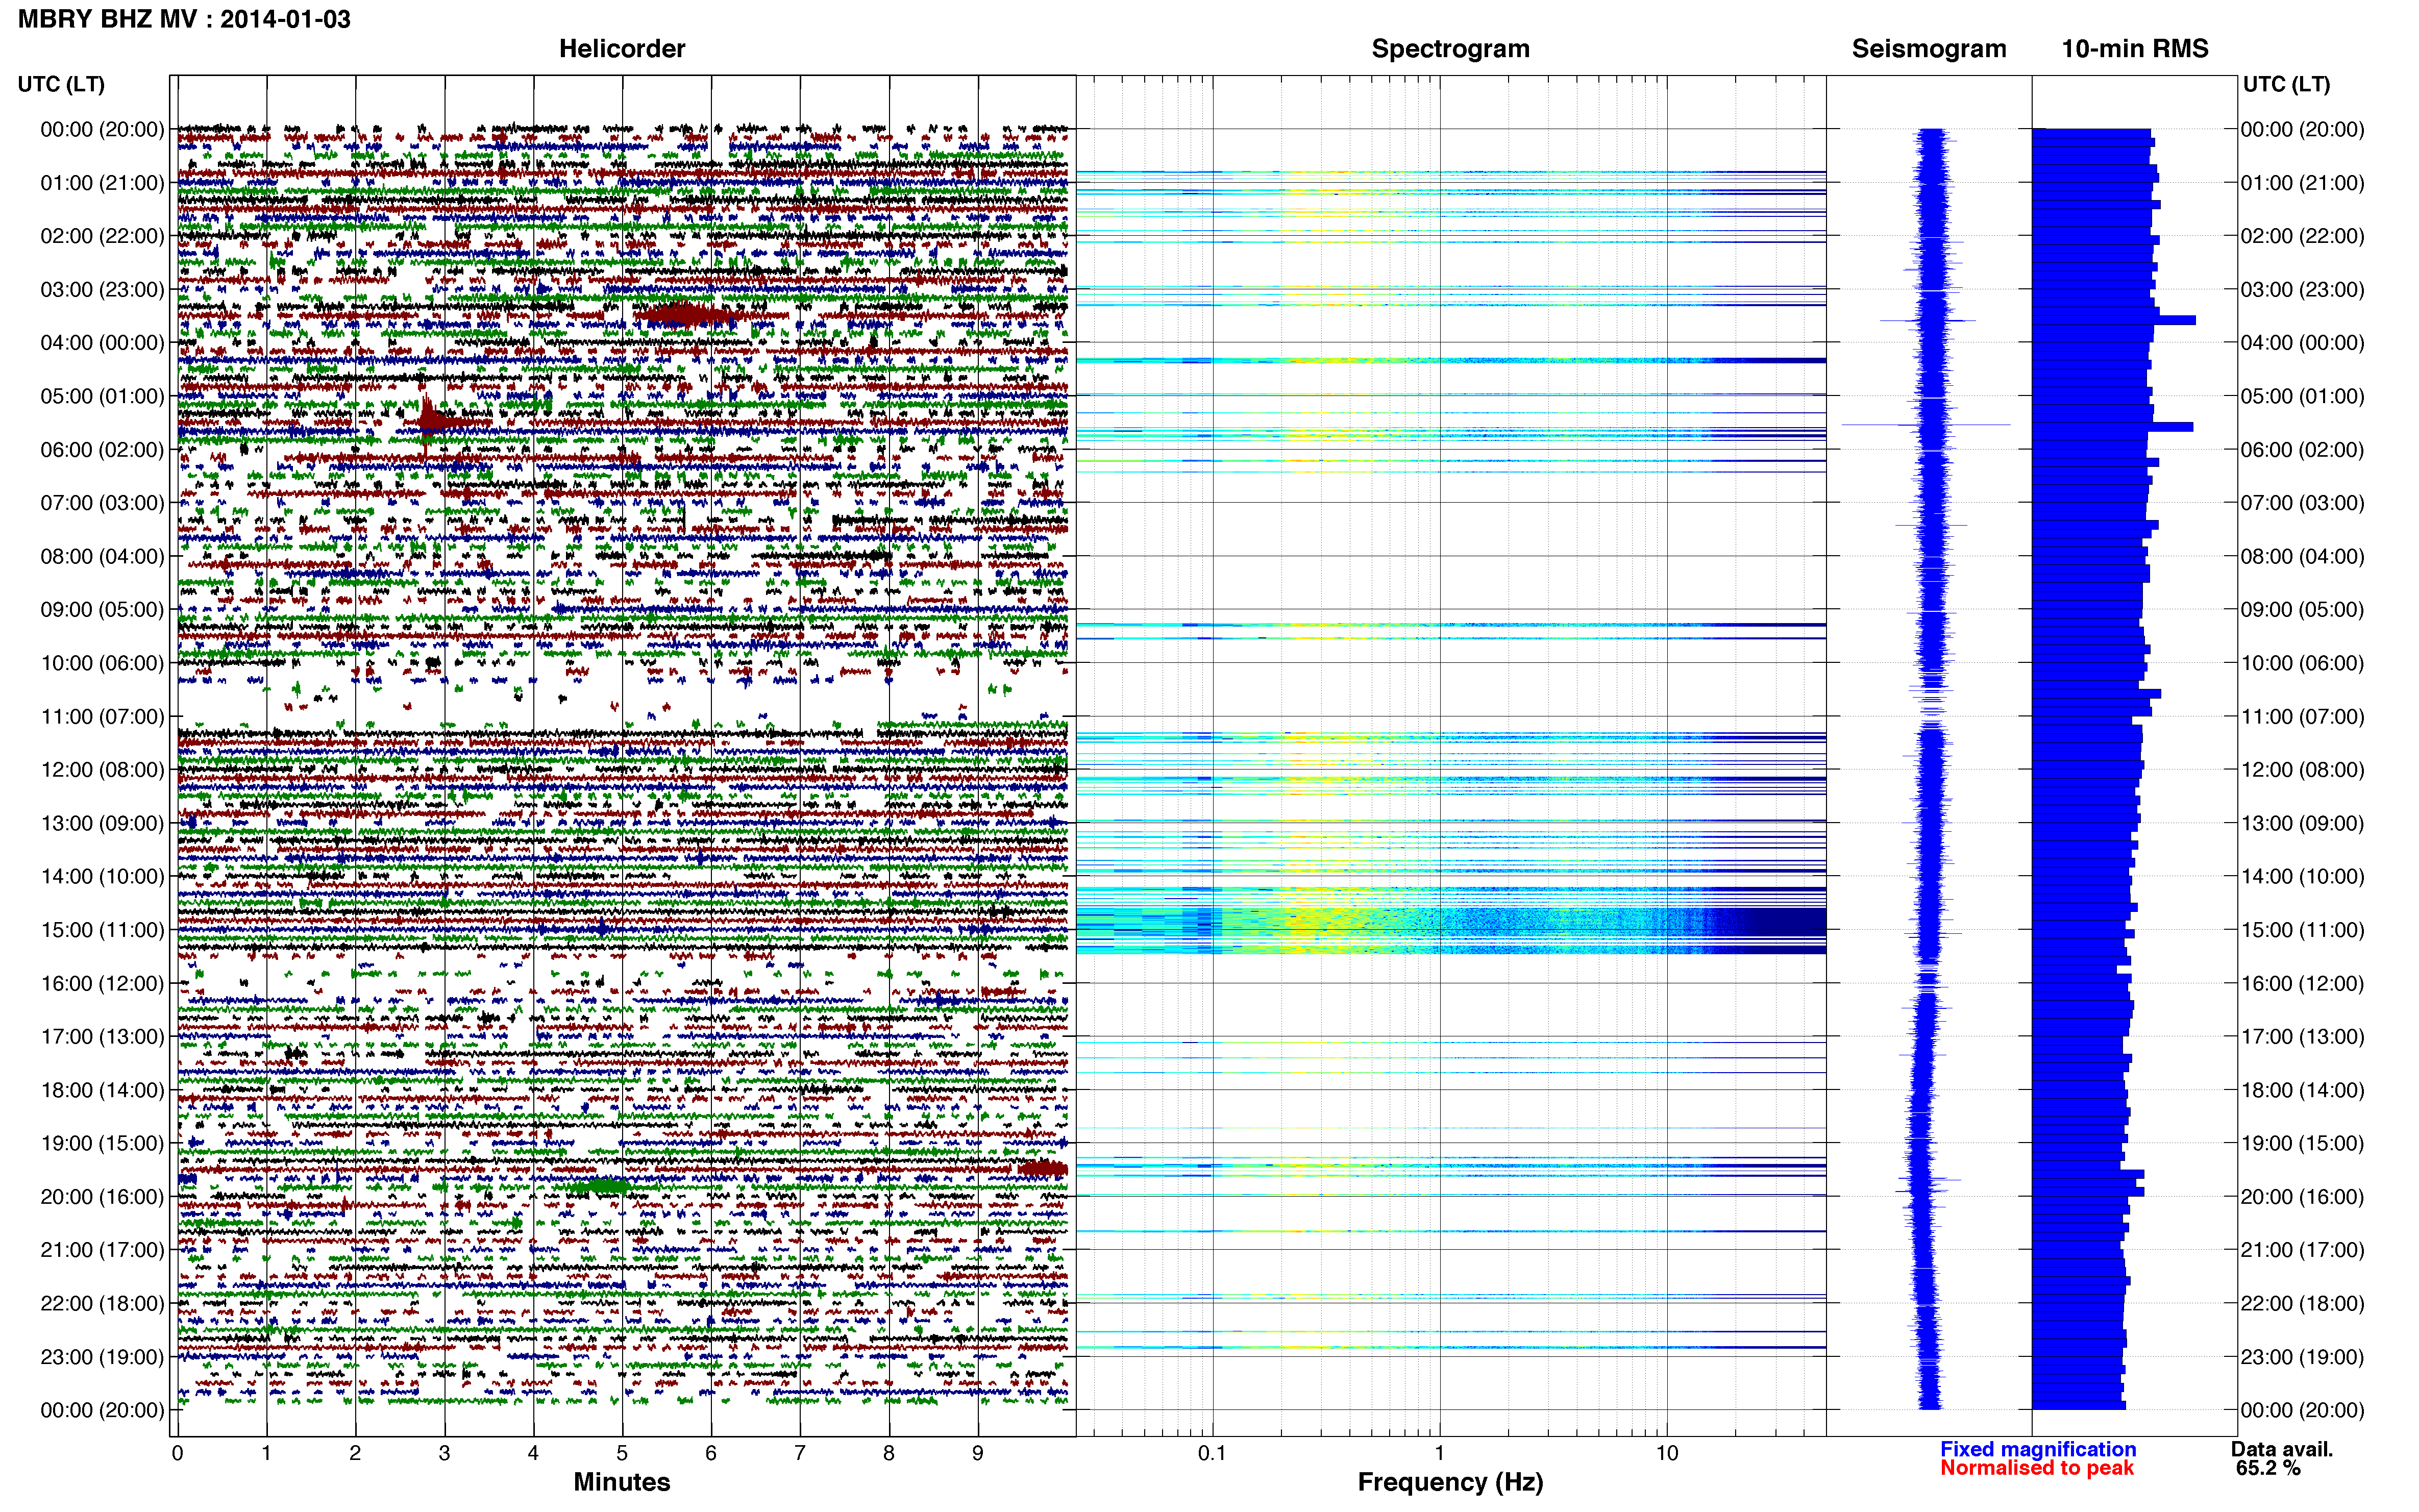
Task: Click left time label 01:00 (21:00)
Action: point(102,183)
